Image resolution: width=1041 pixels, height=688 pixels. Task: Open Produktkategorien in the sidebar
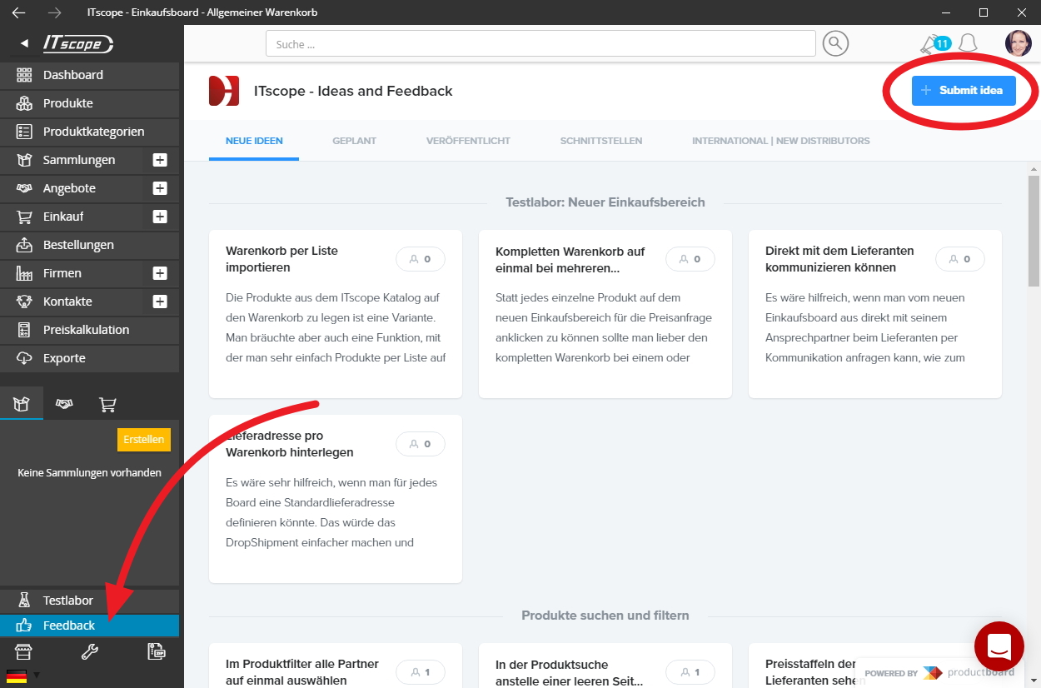pos(89,132)
